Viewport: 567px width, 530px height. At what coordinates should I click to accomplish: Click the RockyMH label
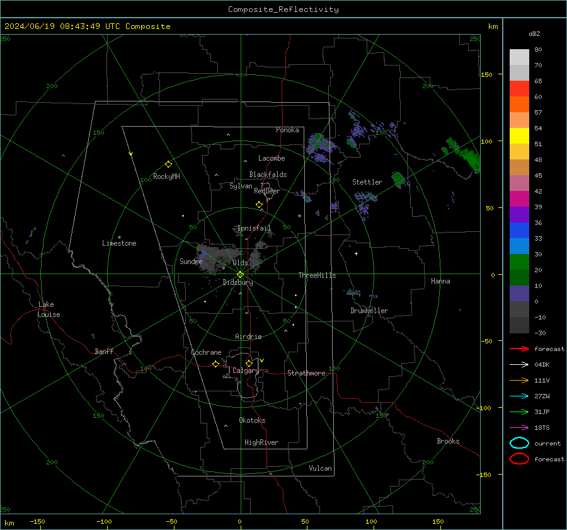coord(166,176)
